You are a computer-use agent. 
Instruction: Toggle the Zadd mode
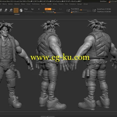(48, 9)
